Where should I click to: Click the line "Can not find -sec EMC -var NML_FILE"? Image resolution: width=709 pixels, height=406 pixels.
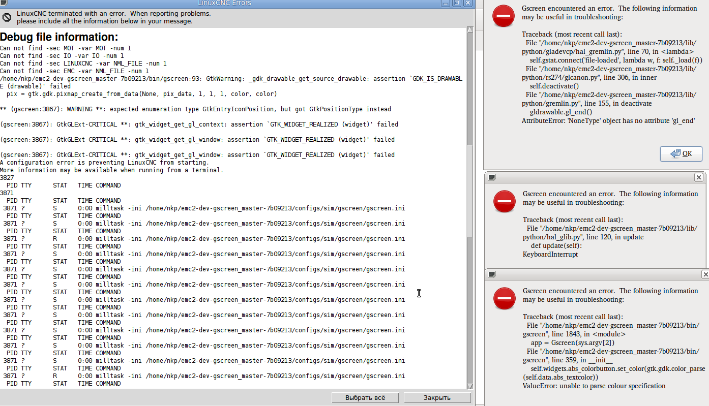(74, 71)
